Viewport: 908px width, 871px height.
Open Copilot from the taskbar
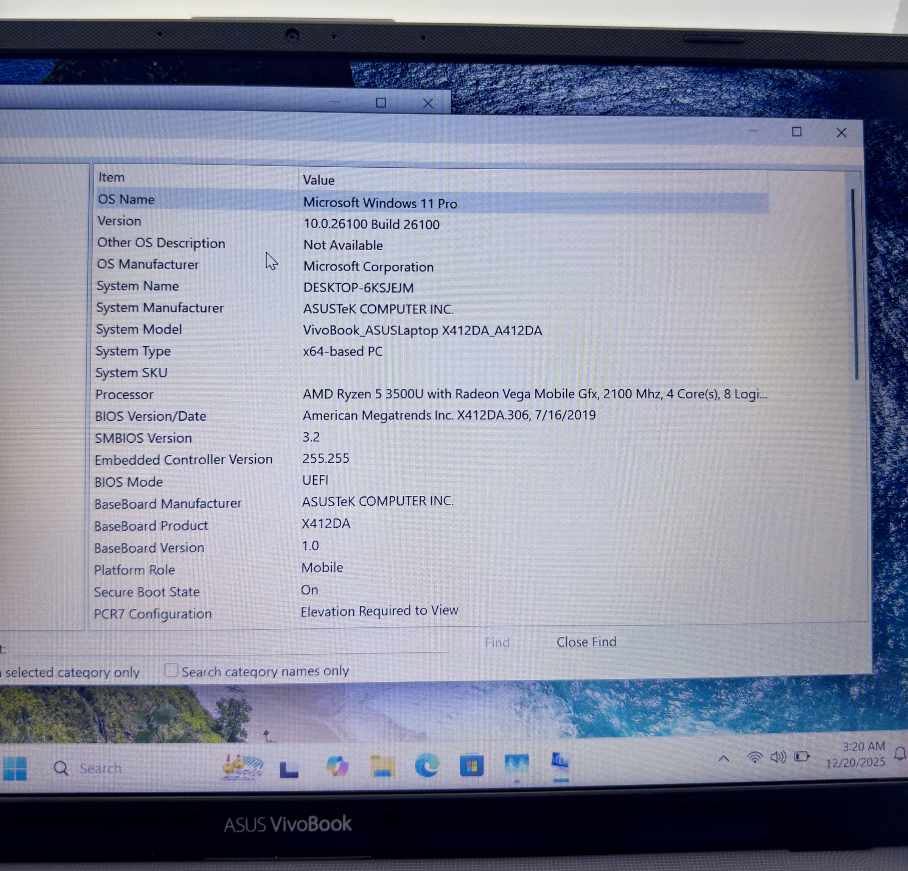pos(337,766)
